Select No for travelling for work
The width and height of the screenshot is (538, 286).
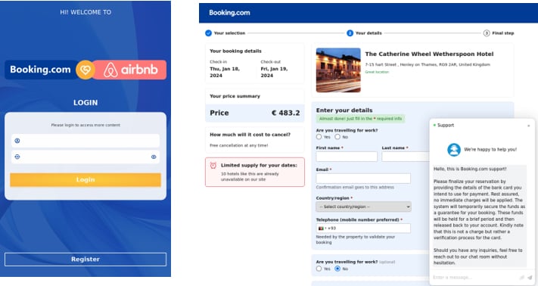coord(337,137)
